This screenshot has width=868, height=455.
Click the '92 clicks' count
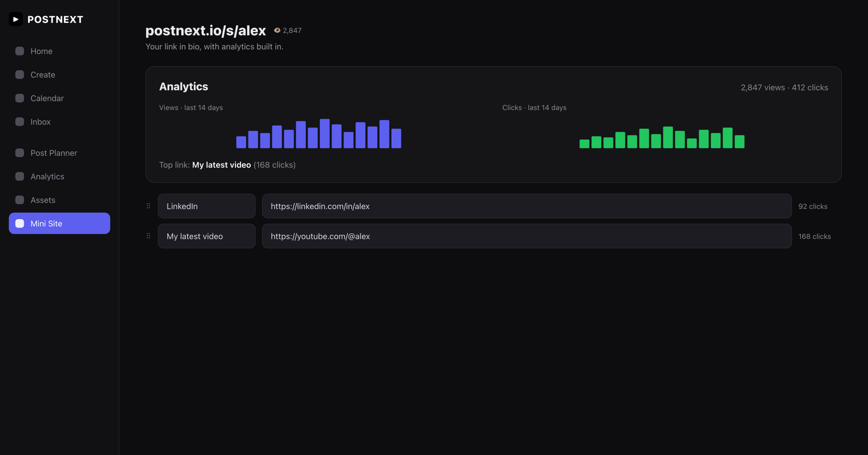click(x=813, y=206)
